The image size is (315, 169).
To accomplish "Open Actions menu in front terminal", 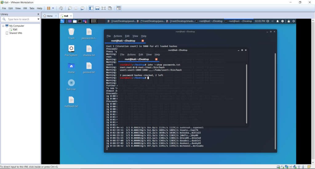I will pyautogui.click(x=131, y=55).
